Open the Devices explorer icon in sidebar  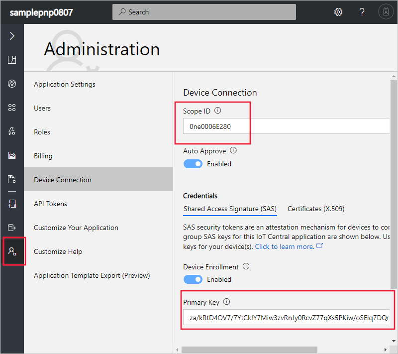click(12, 84)
